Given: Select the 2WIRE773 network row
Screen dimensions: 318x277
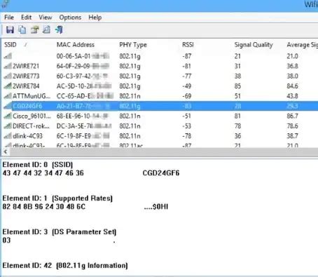Looking at the screenshot, I should pyautogui.click(x=160, y=76).
